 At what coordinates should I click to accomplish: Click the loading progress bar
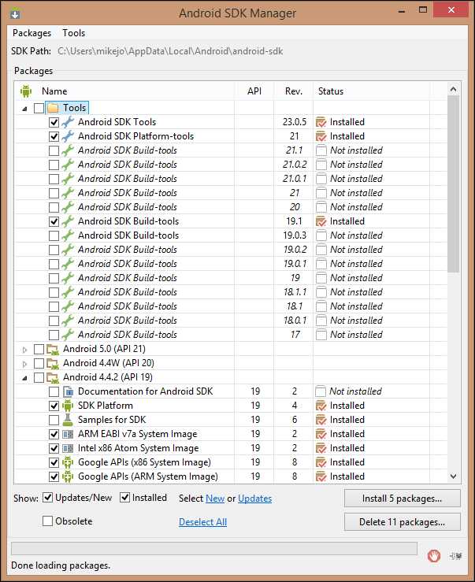point(214,548)
